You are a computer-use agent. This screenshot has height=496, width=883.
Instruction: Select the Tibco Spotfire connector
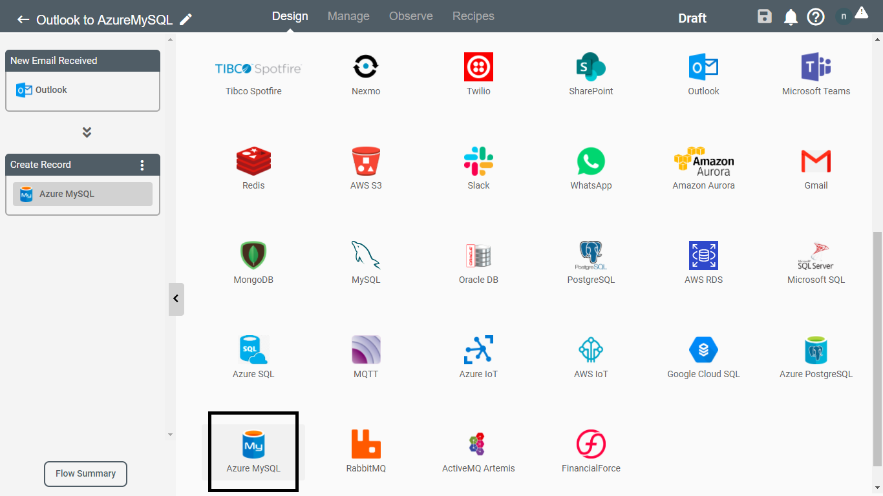click(x=253, y=75)
